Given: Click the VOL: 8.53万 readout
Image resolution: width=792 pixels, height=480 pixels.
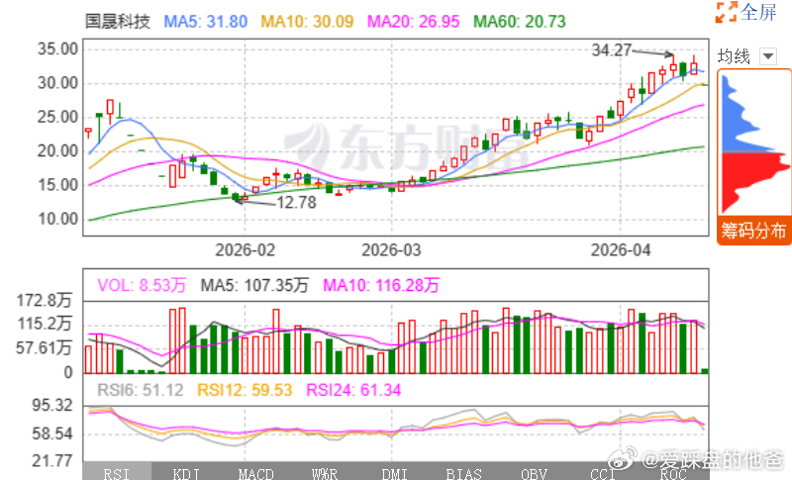Looking at the screenshot, I should point(142,285).
